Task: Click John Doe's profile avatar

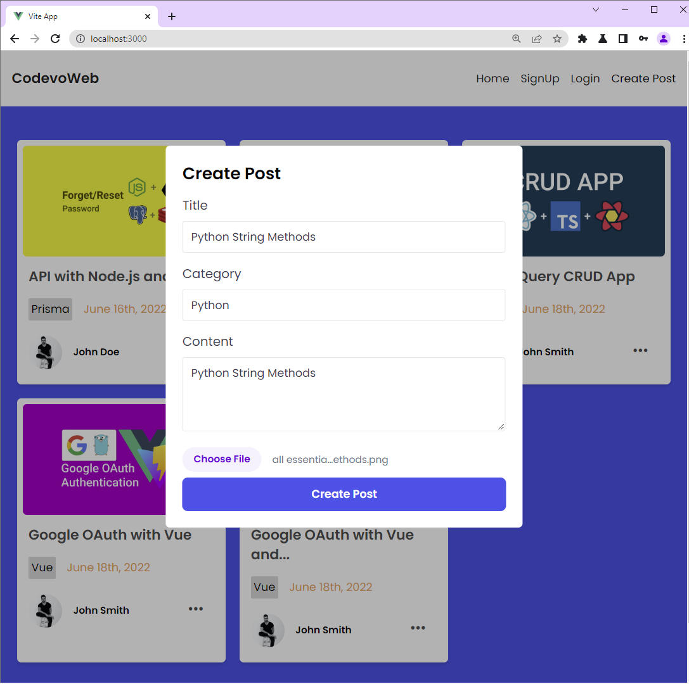Action: pos(46,351)
